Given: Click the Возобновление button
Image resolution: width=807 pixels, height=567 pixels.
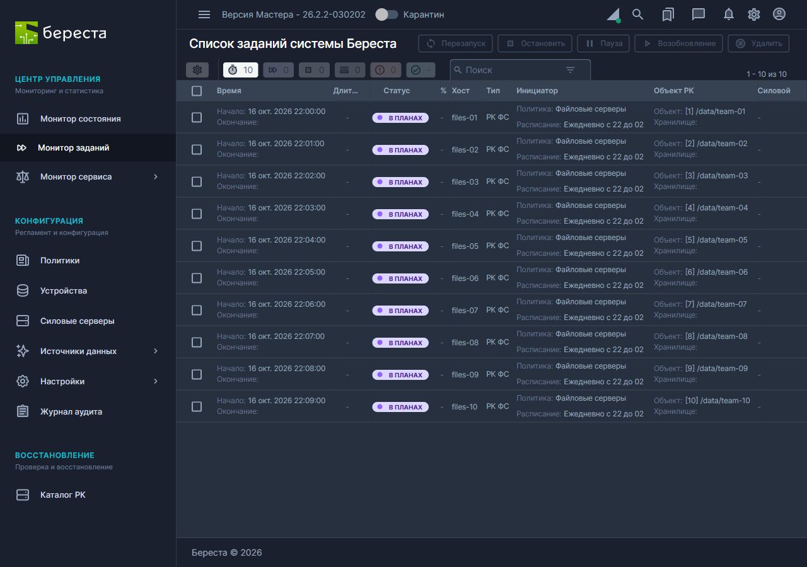Looking at the screenshot, I should (x=678, y=43).
